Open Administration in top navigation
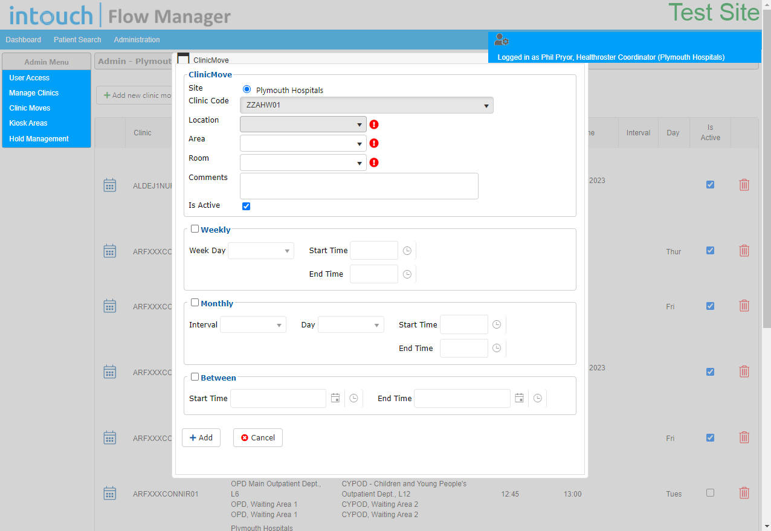The width and height of the screenshot is (771, 531). click(x=137, y=40)
